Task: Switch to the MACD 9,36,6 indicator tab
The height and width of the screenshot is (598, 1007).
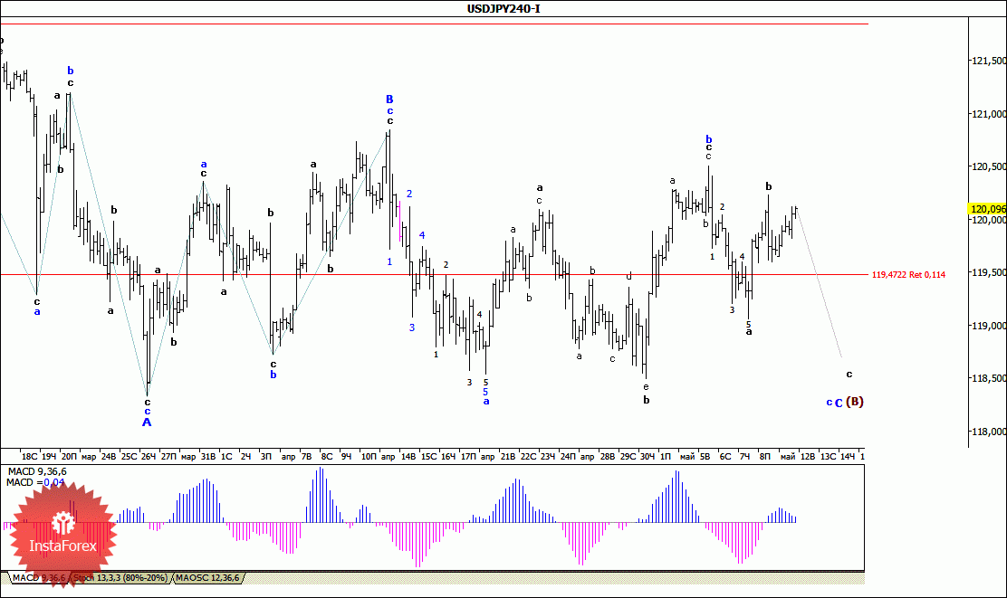Action: coord(39,577)
